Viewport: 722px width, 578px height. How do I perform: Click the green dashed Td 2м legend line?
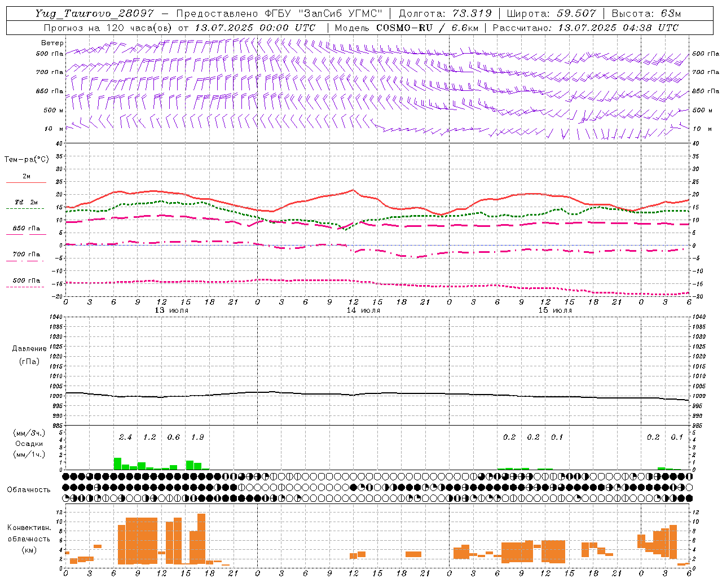point(25,209)
